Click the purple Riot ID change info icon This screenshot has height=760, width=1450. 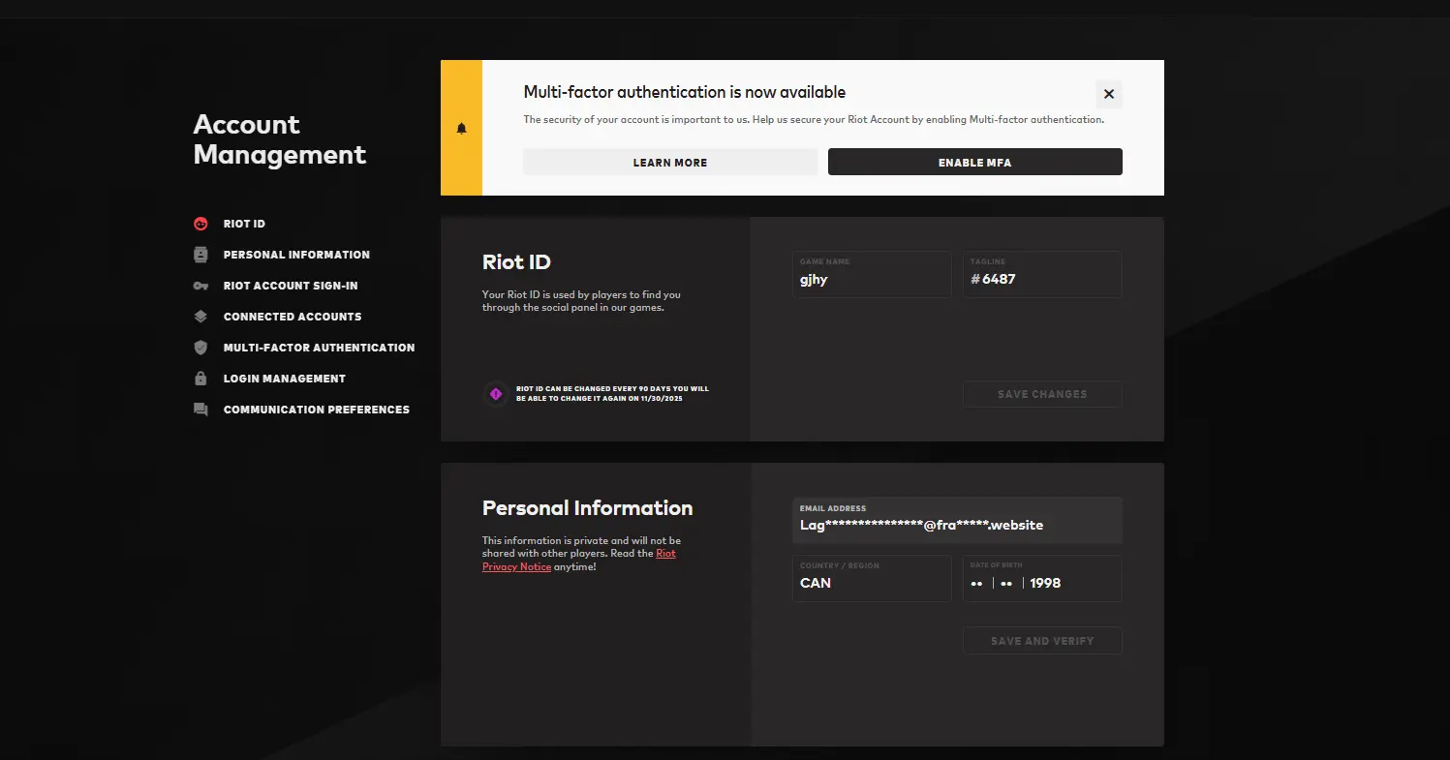click(x=496, y=394)
